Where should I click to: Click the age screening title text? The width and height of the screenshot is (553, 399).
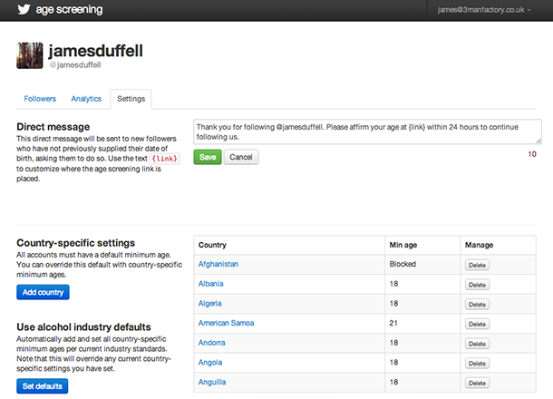69,11
